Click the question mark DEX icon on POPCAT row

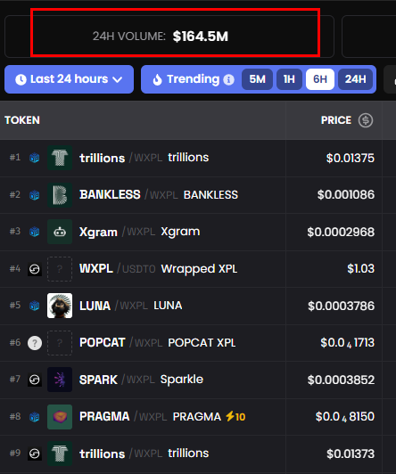coord(35,343)
